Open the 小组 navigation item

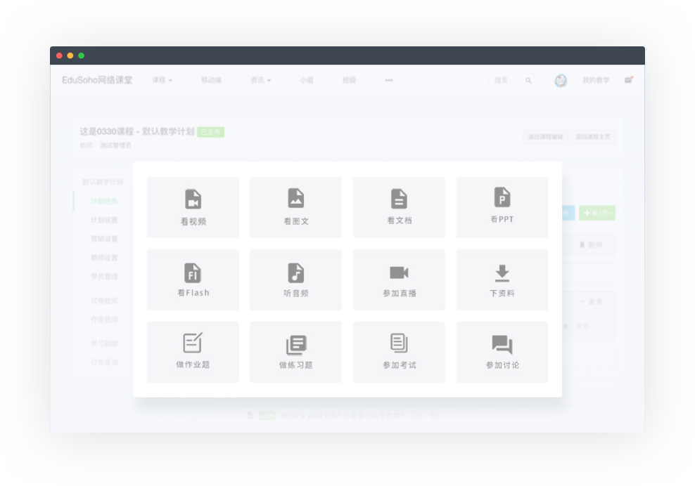point(306,81)
